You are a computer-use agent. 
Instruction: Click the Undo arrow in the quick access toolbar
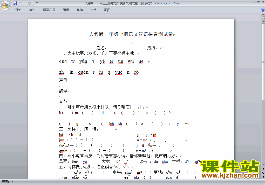21,3
